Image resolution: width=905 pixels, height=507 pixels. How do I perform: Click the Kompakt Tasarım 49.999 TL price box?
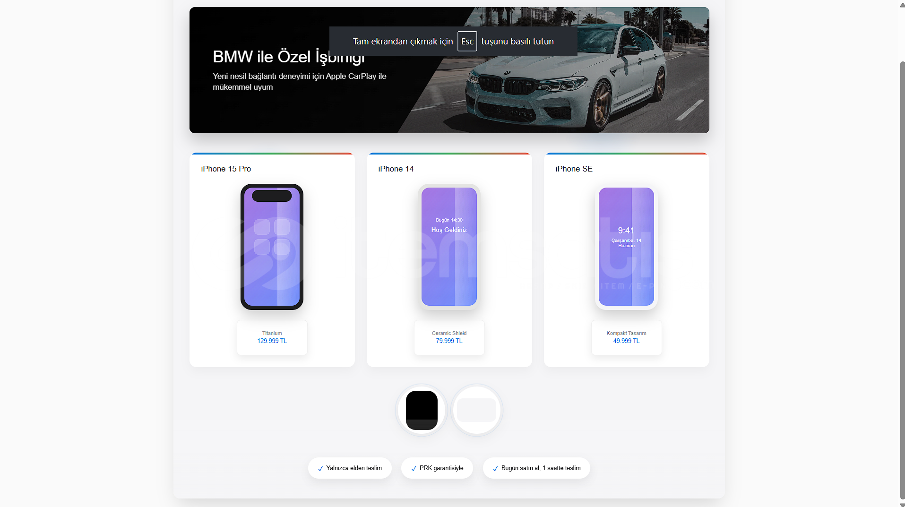pyautogui.click(x=626, y=337)
